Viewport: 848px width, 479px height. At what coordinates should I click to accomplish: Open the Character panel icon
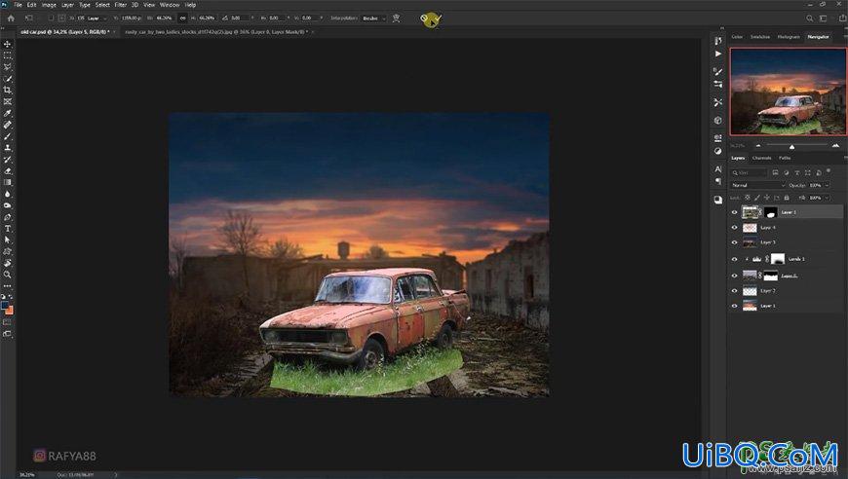tap(717, 169)
